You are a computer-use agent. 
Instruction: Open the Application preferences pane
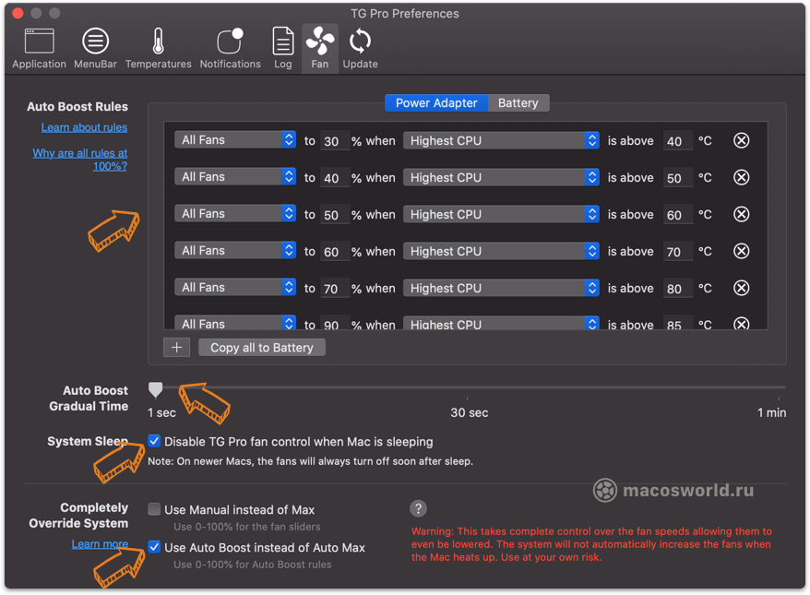(x=39, y=48)
